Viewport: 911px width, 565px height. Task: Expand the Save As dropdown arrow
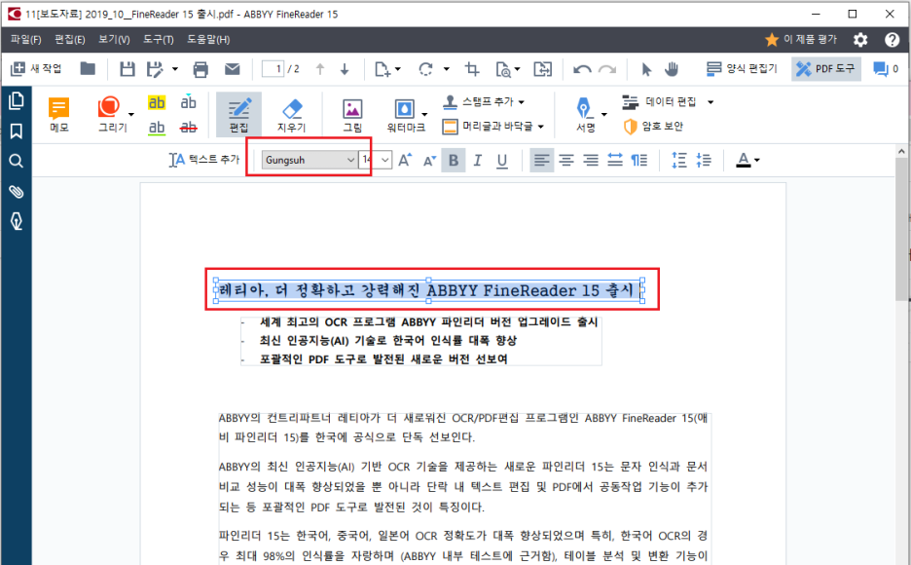pyautogui.click(x=175, y=69)
